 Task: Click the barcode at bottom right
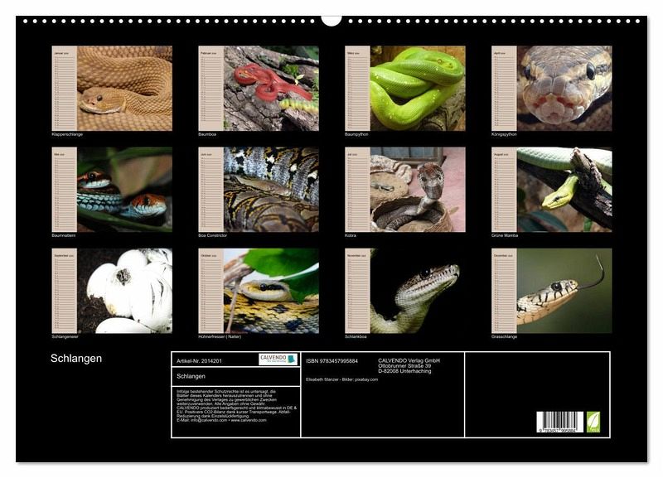tap(559, 422)
